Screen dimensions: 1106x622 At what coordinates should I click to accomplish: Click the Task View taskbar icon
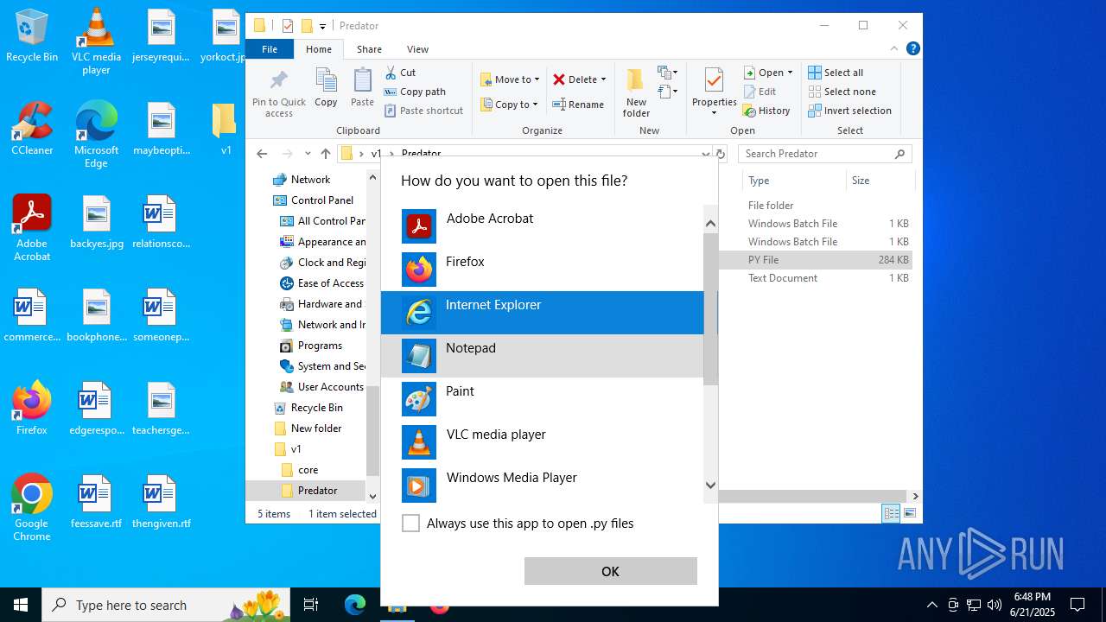point(311,605)
